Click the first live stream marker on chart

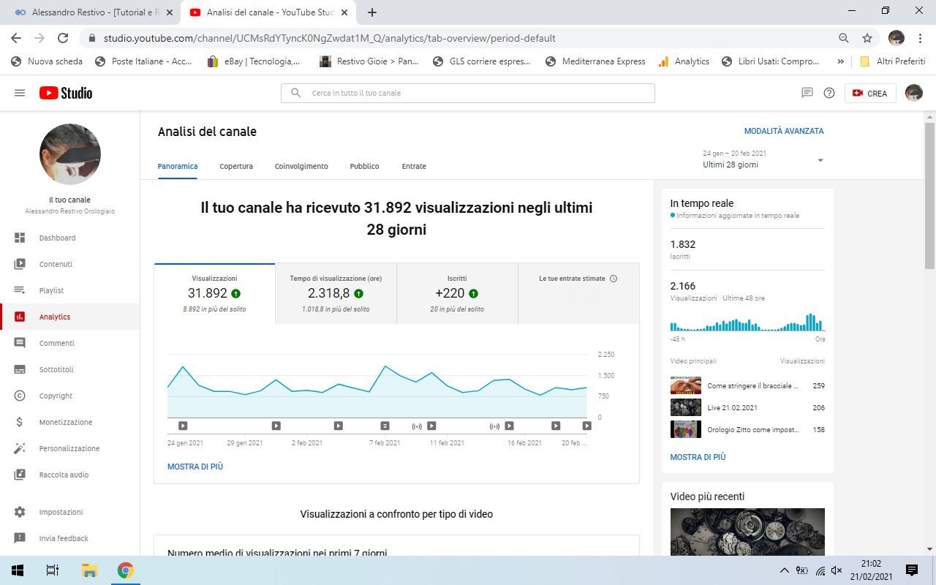[x=417, y=426]
